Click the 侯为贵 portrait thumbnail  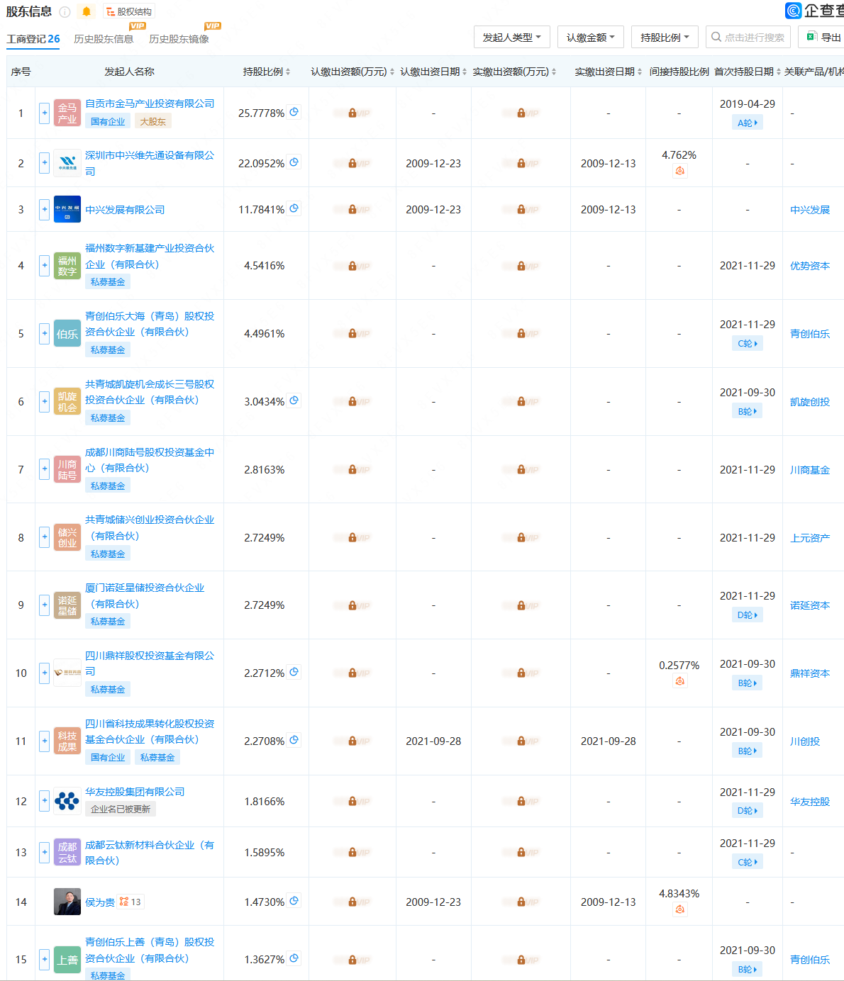click(67, 902)
